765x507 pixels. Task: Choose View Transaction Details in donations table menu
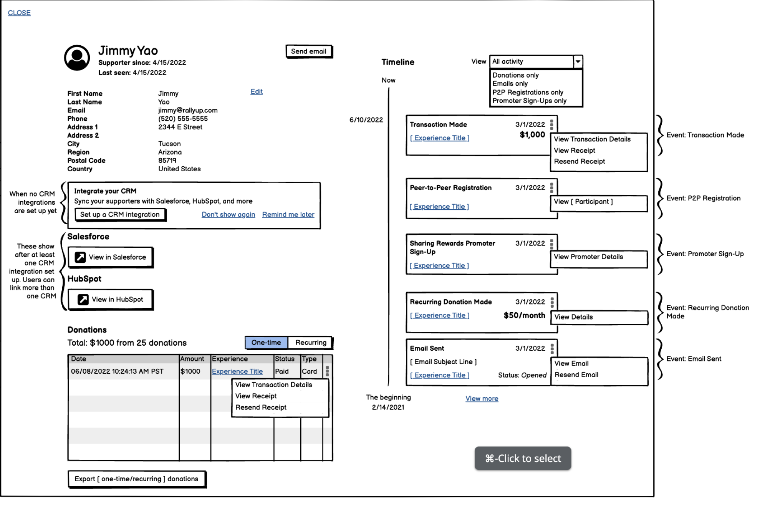(x=273, y=385)
